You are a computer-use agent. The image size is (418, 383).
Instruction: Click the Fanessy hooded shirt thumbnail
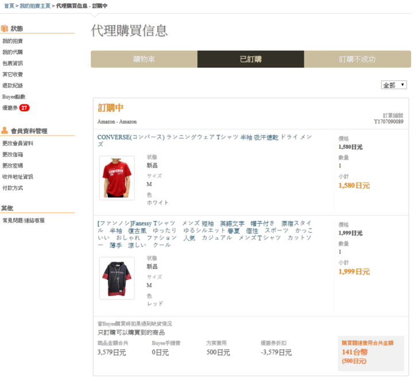(x=117, y=278)
